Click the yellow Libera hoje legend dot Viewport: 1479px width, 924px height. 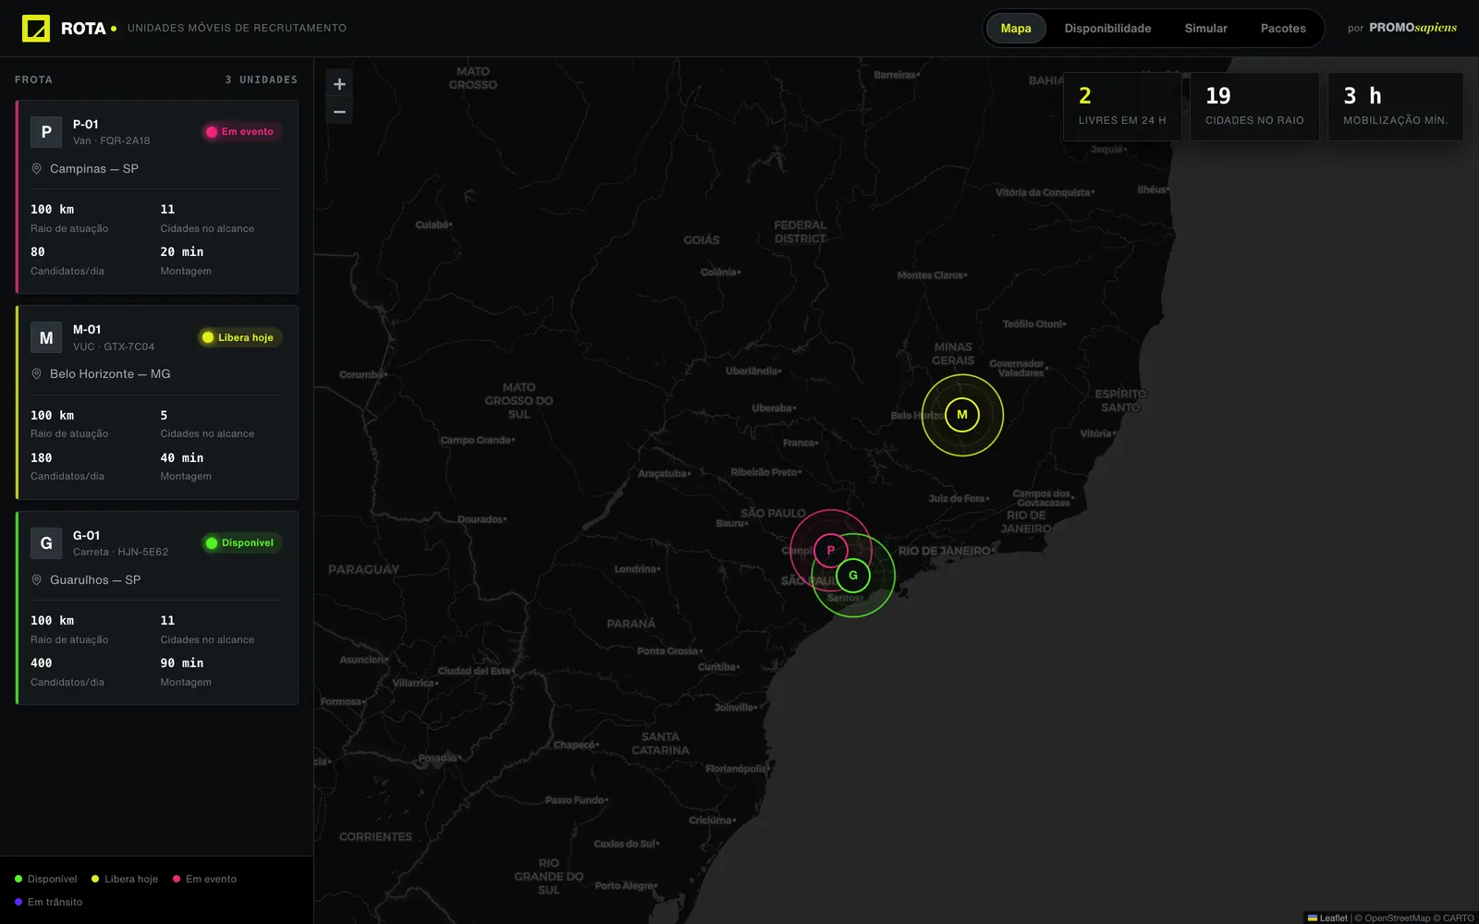95,879
